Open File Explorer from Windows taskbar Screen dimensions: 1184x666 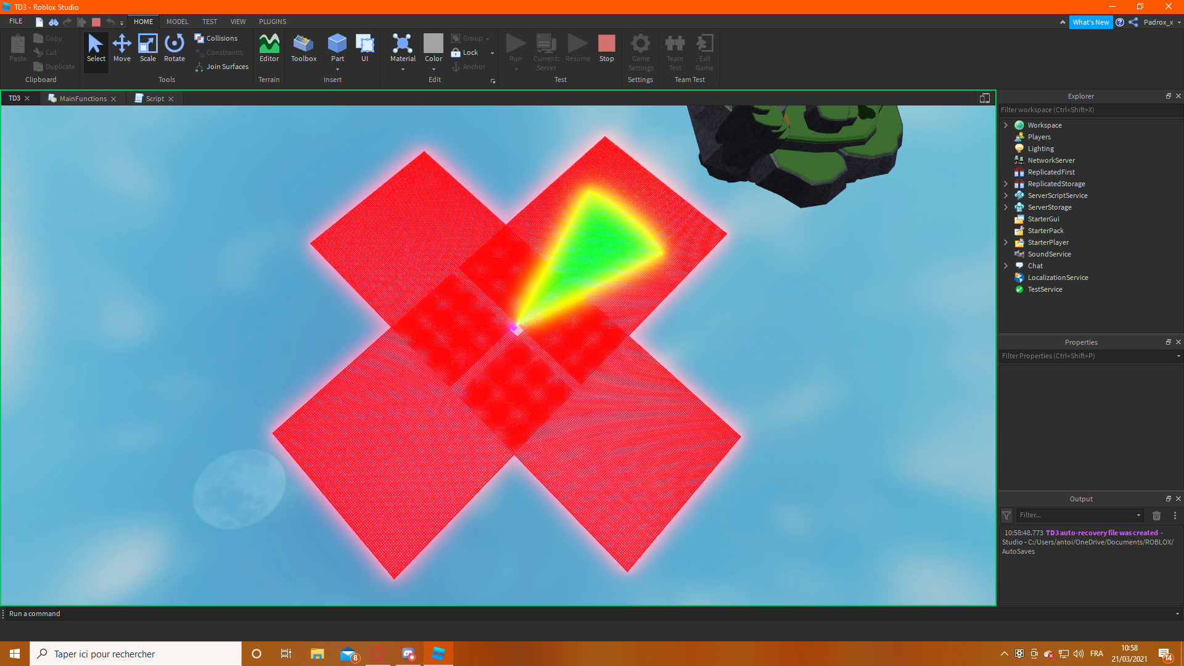click(x=318, y=654)
